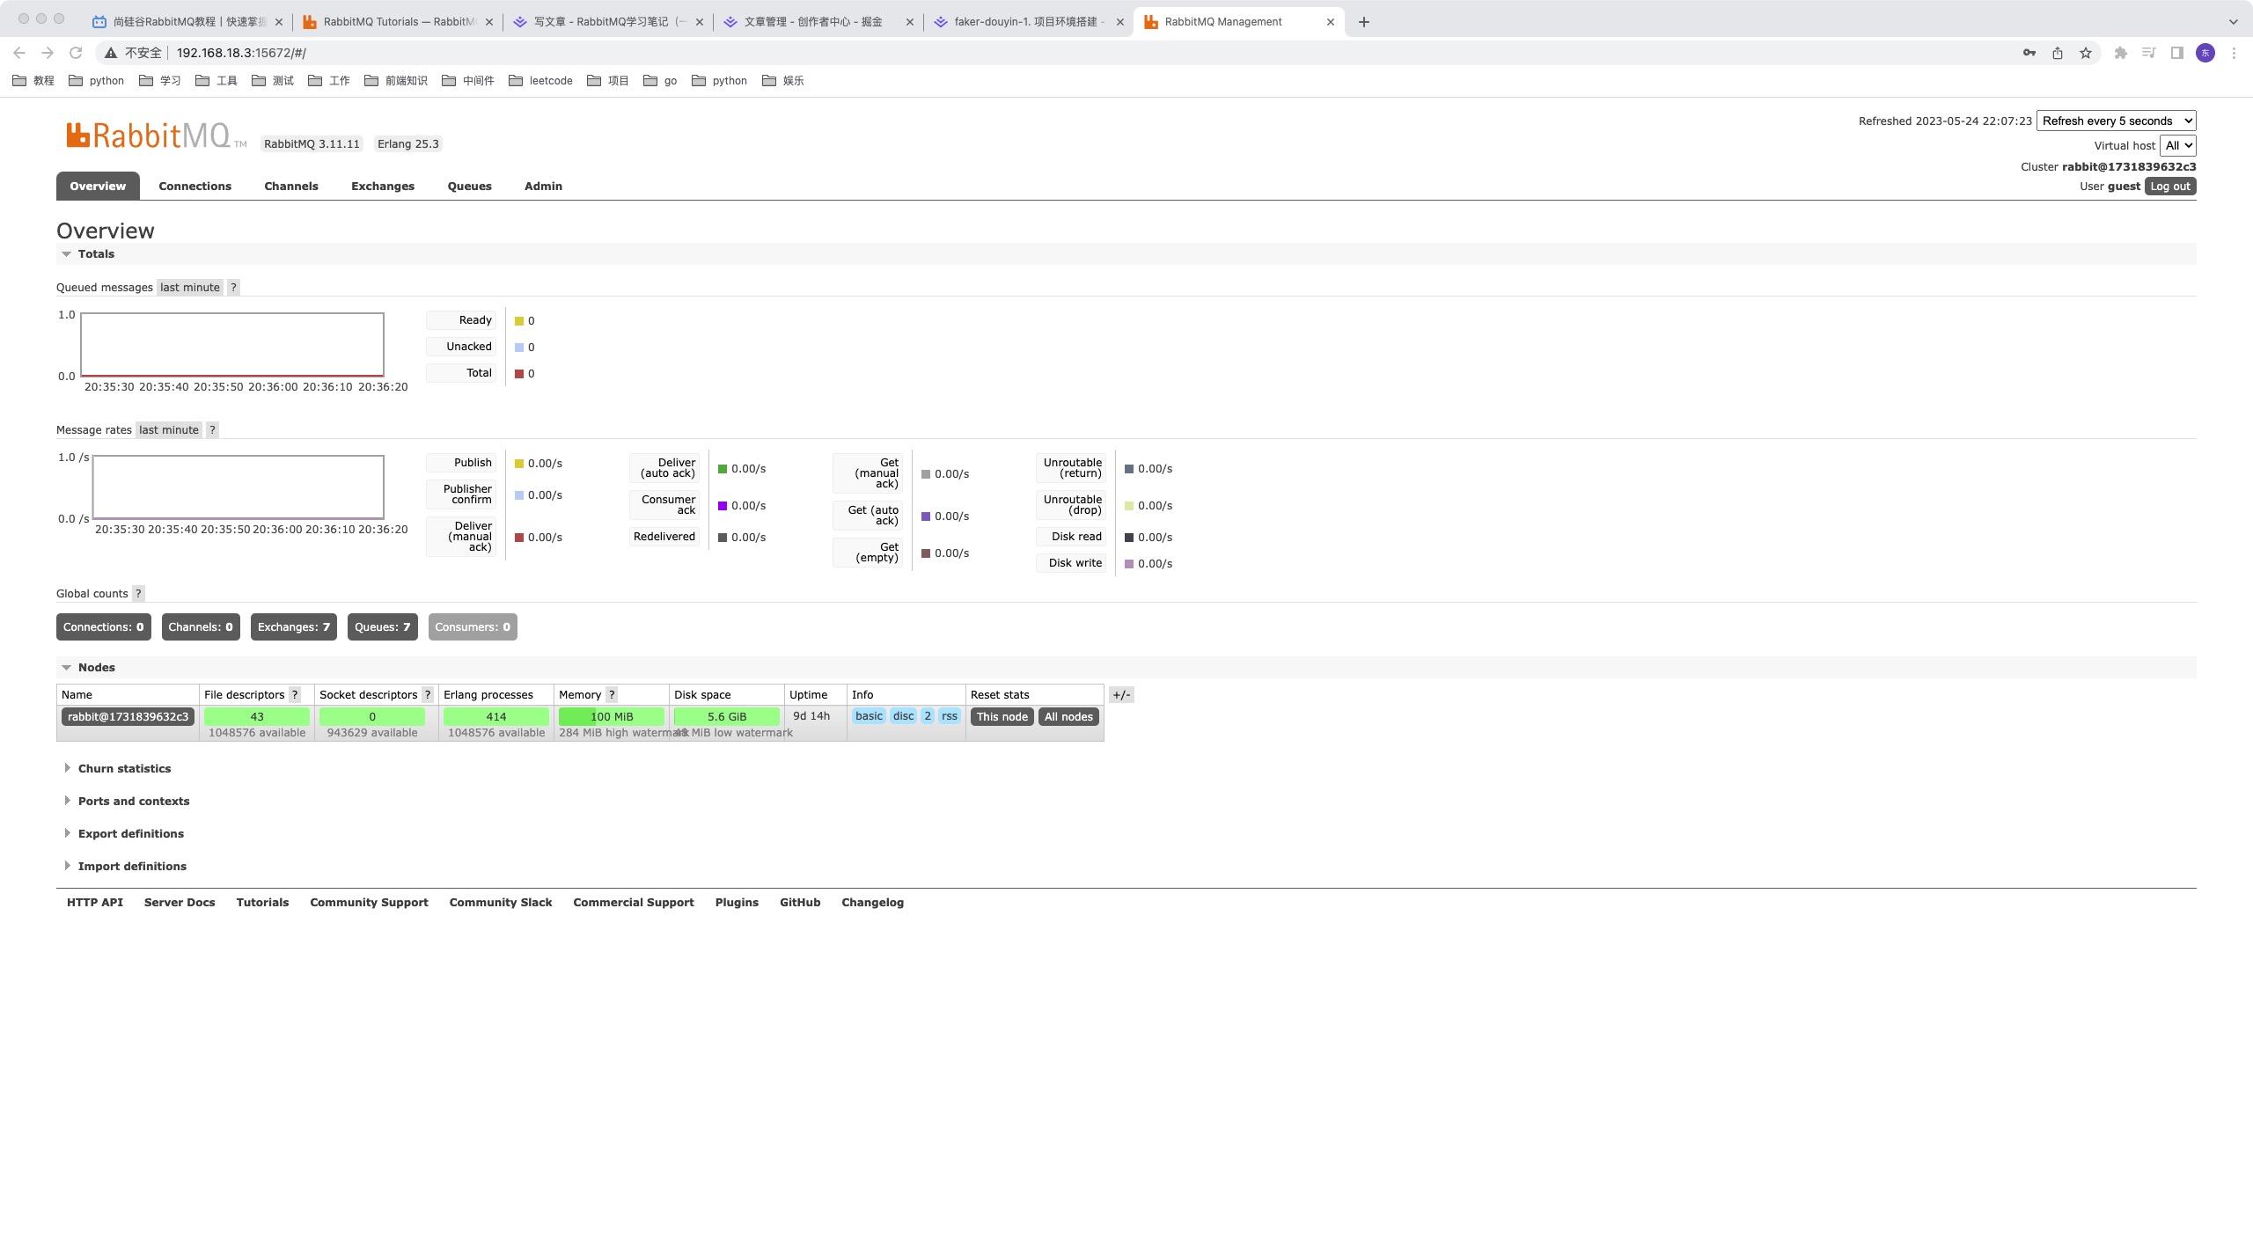This screenshot has height=1245, width=2253.
Task: Open the Virtual host dropdown
Action: (2177, 146)
